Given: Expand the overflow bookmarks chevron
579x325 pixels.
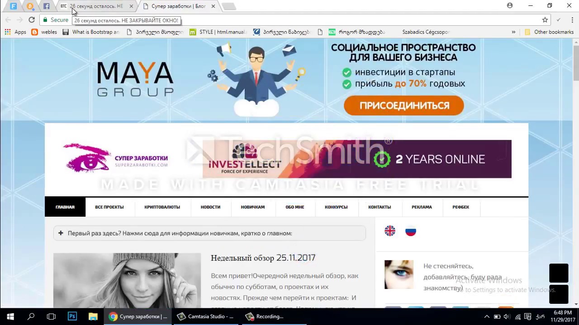Looking at the screenshot, I should [513, 32].
